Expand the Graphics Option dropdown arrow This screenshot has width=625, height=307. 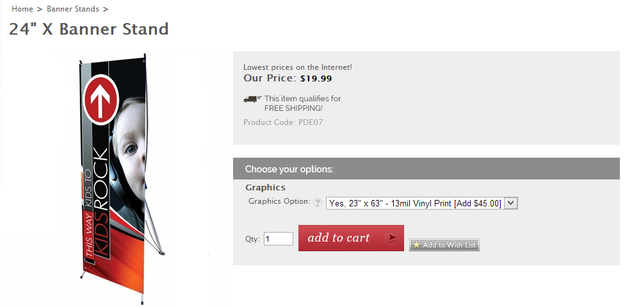click(510, 203)
